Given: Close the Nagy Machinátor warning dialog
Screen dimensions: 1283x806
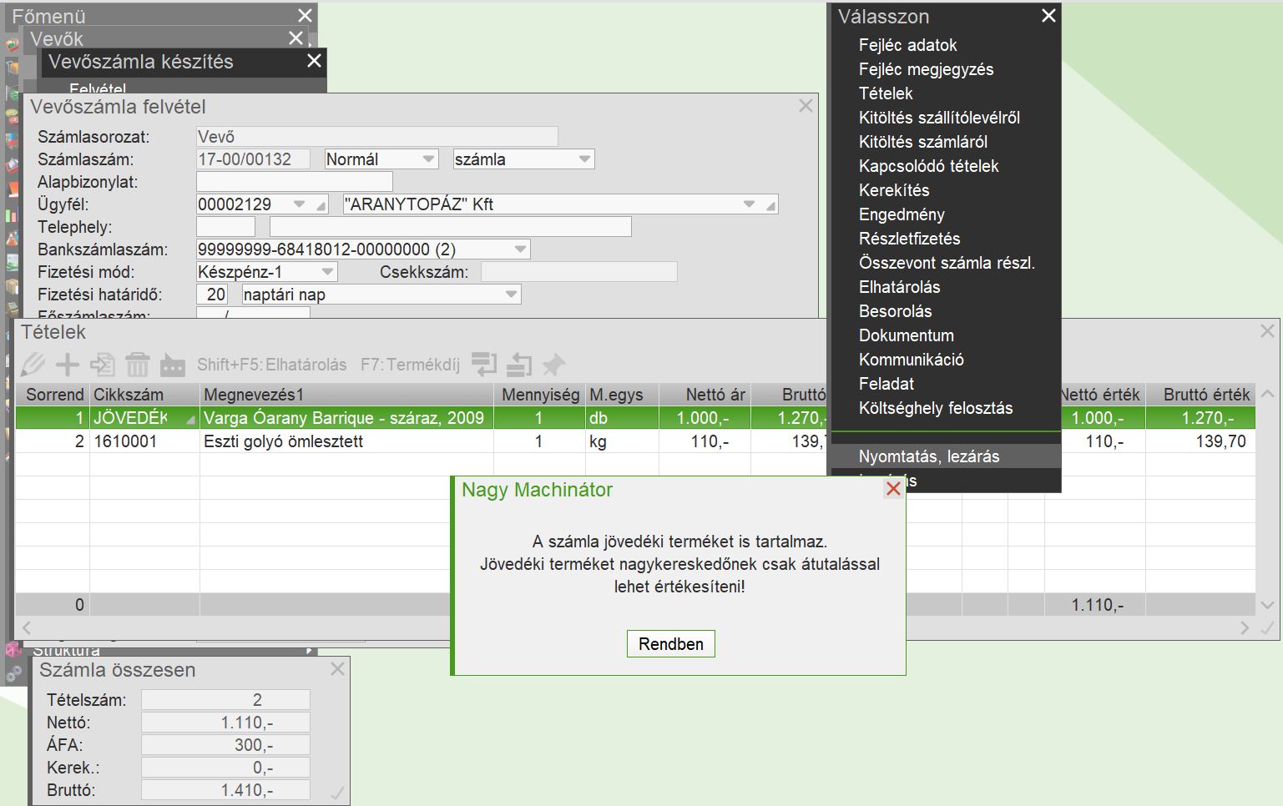Looking at the screenshot, I should (893, 489).
